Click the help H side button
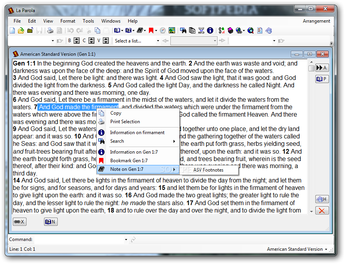The image size is (345, 264). coord(322,199)
